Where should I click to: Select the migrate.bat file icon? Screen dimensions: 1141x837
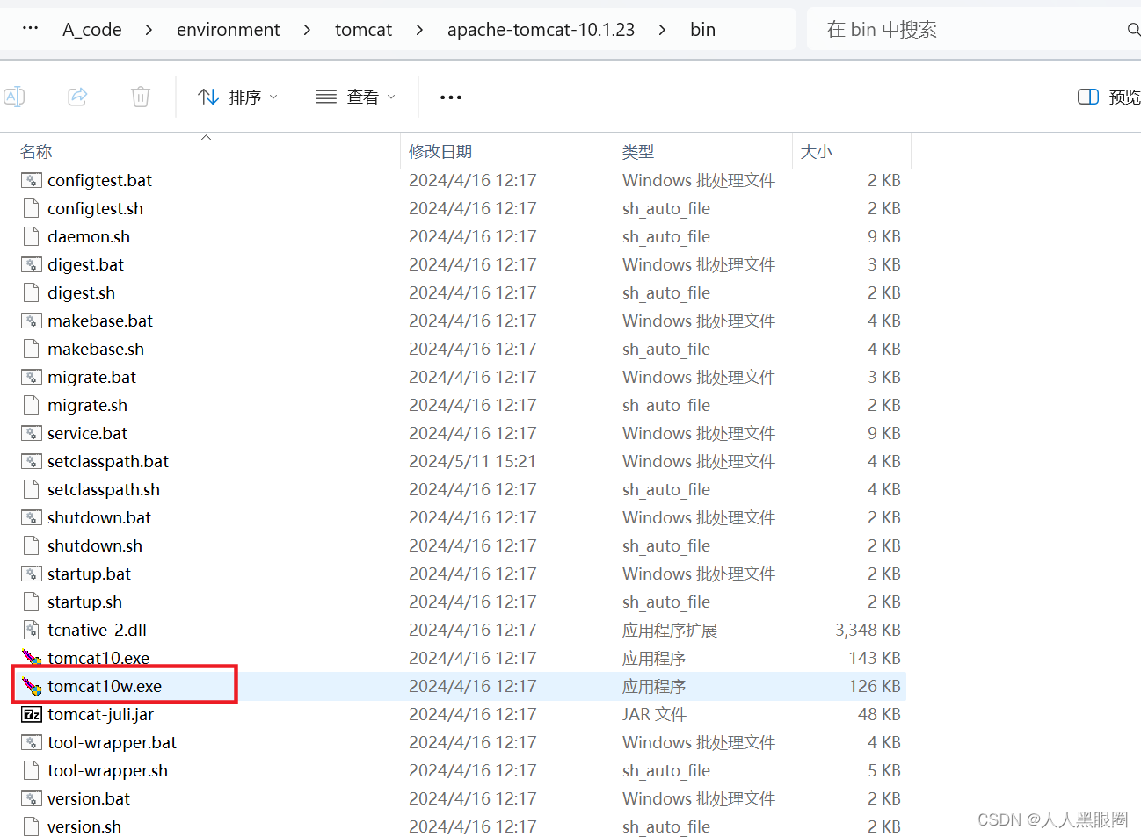(x=32, y=377)
